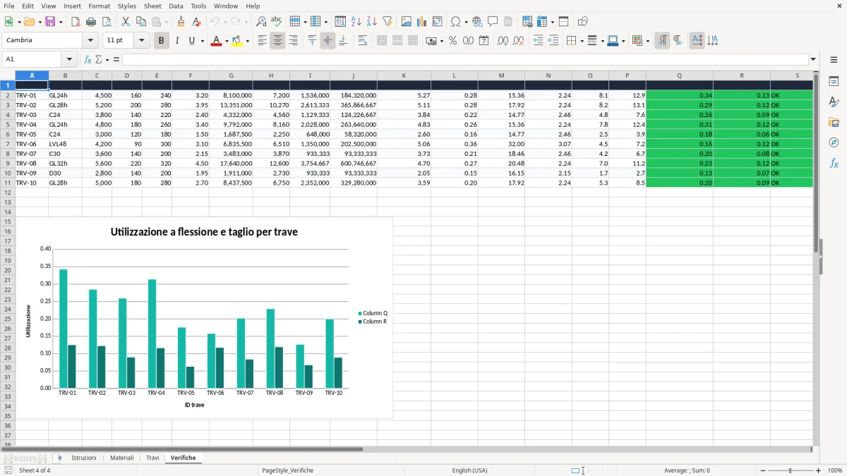This screenshot has height=476, width=847.
Task: Click the Cut scissors icon
Action: click(126, 22)
